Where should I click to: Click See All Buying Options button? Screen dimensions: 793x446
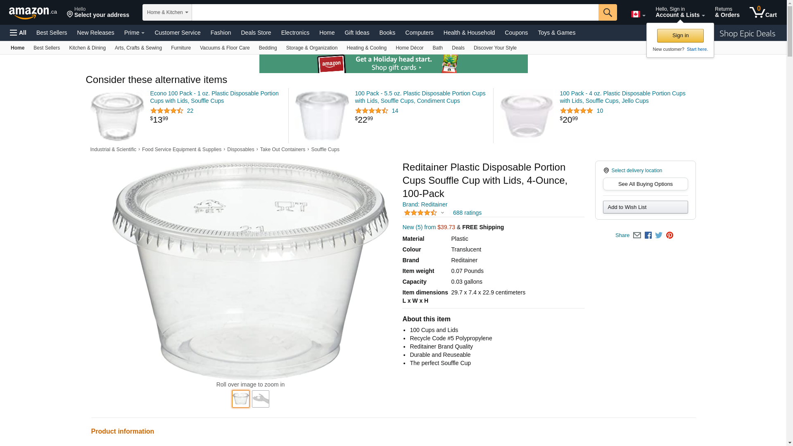pyautogui.click(x=645, y=184)
